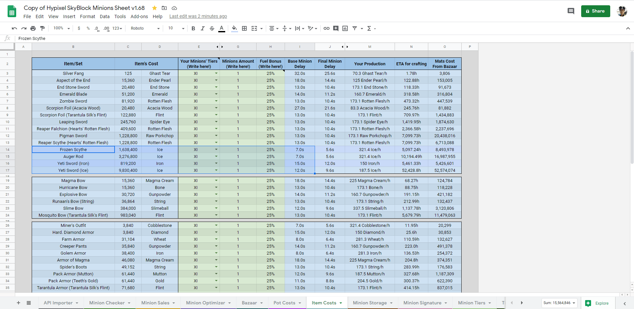Insert a comment from the toolbar
634x309 pixels.
pos(336,28)
